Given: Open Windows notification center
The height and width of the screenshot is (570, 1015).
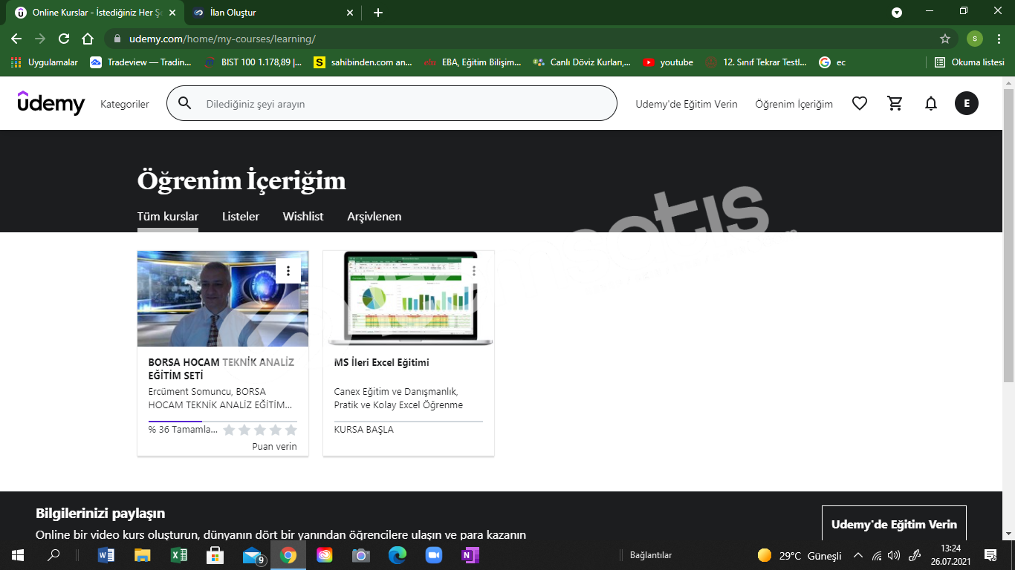Looking at the screenshot, I should (x=990, y=555).
